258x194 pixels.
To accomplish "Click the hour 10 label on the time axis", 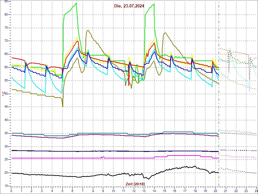I will (x=114, y=191).
